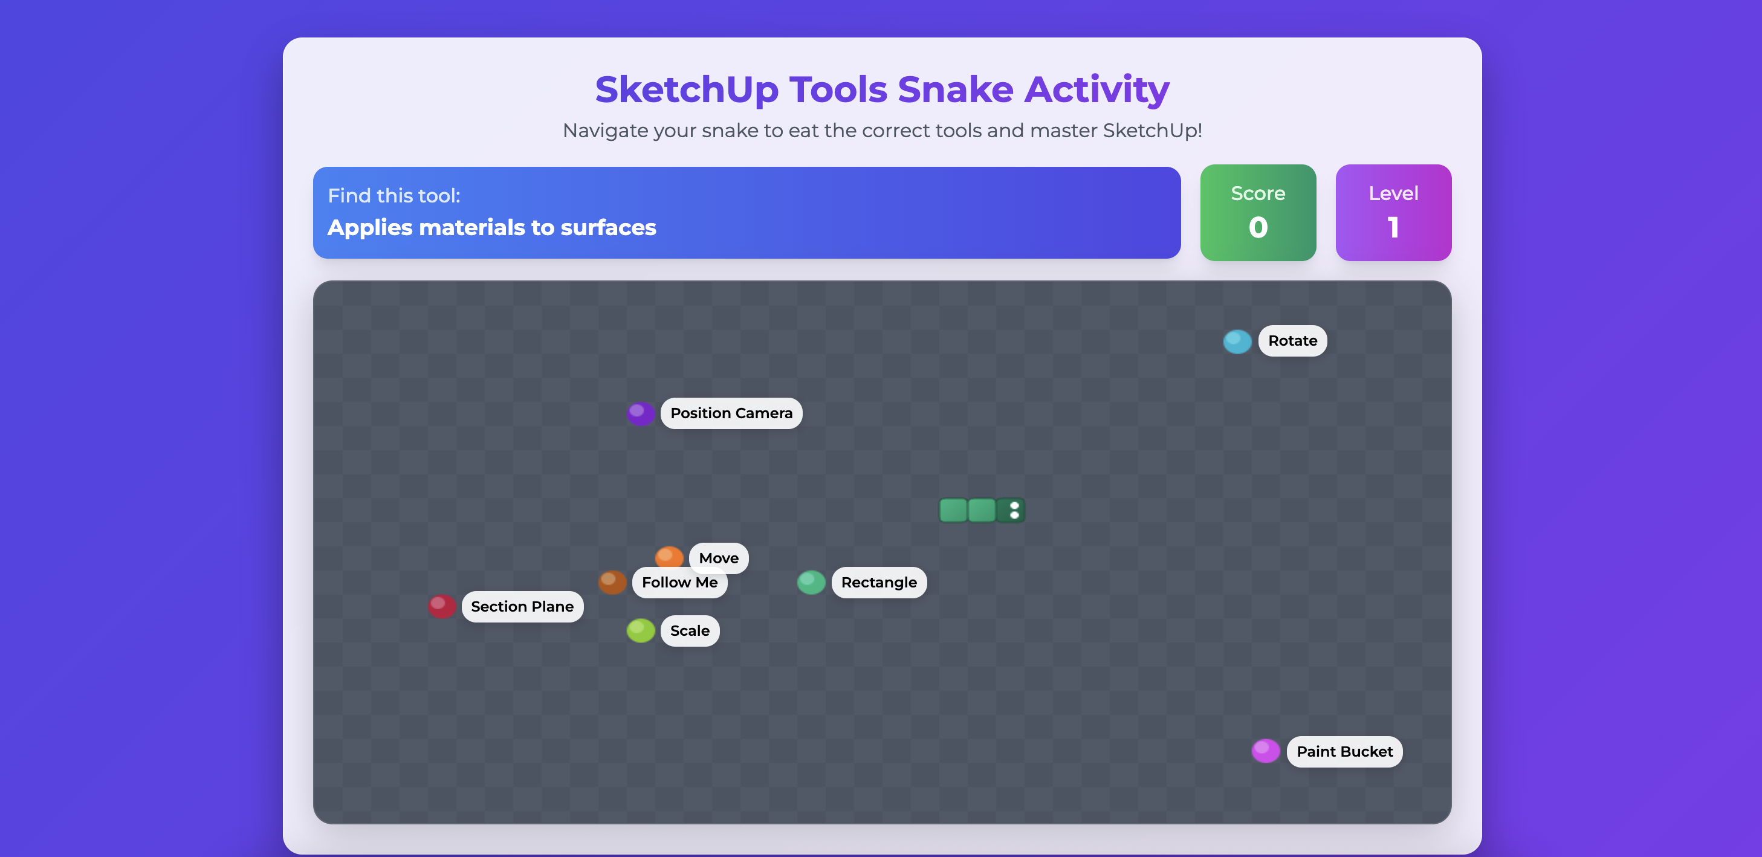This screenshot has height=857, width=1762.
Task: Click the Rectangle label
Action: [x=878, y=582]
